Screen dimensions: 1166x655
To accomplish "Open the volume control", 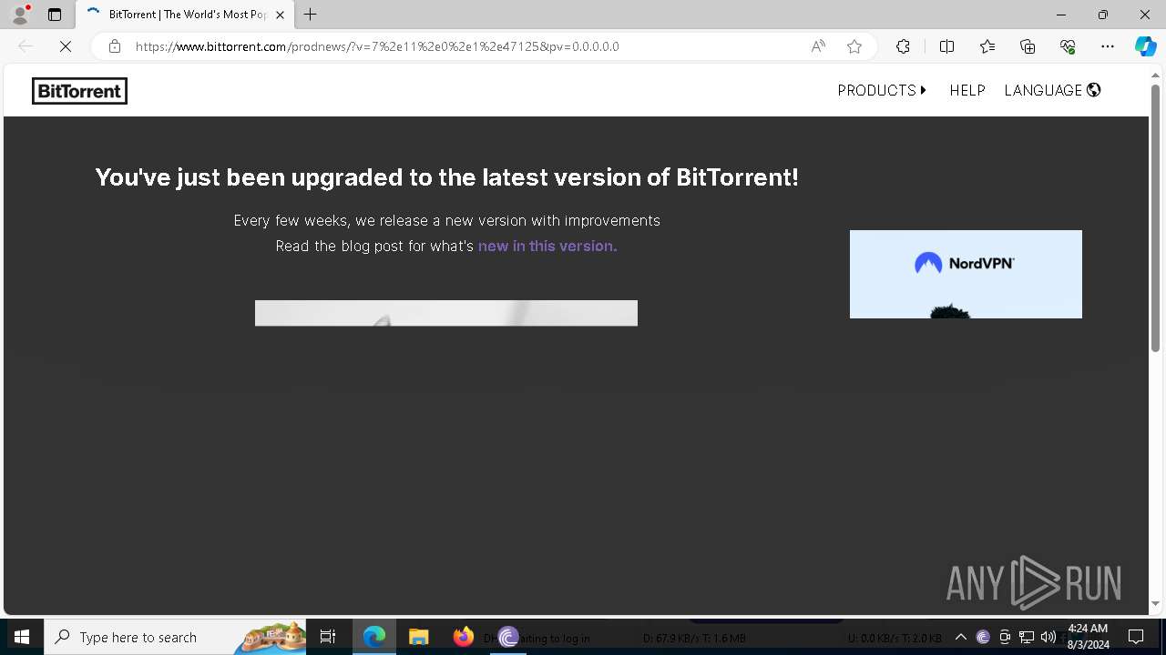I will pyautogui.click(x=1048, y=637).
